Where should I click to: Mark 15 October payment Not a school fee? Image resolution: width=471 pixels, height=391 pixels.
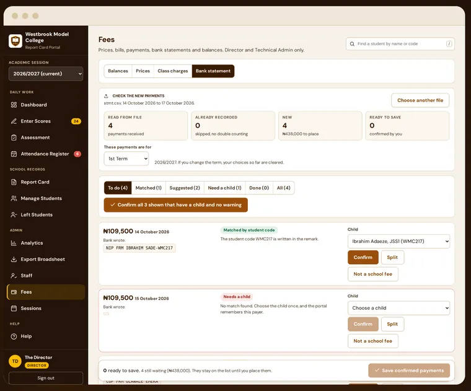tap(373, 341)
